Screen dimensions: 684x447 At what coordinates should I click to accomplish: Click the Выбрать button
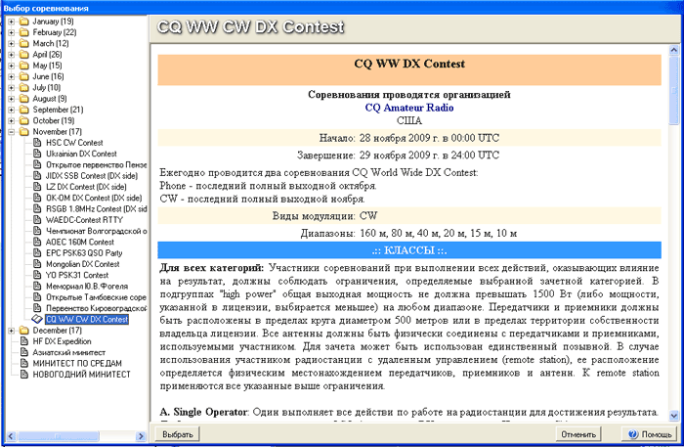(178, 434)
